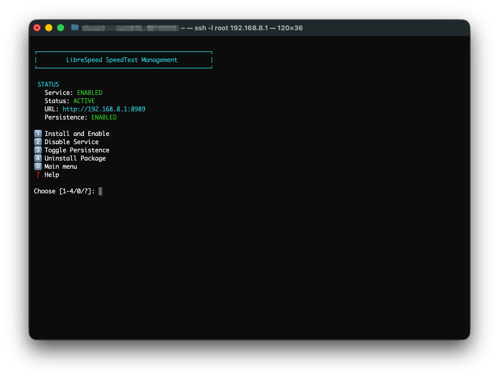
Task: Click the yellow minimize window button
Action: pyautogui.click(x=49, y=28)
